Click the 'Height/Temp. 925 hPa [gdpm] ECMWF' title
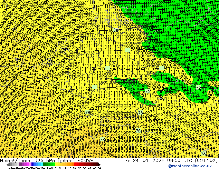This screenshot has width=219, height=169. pos(47,160)
